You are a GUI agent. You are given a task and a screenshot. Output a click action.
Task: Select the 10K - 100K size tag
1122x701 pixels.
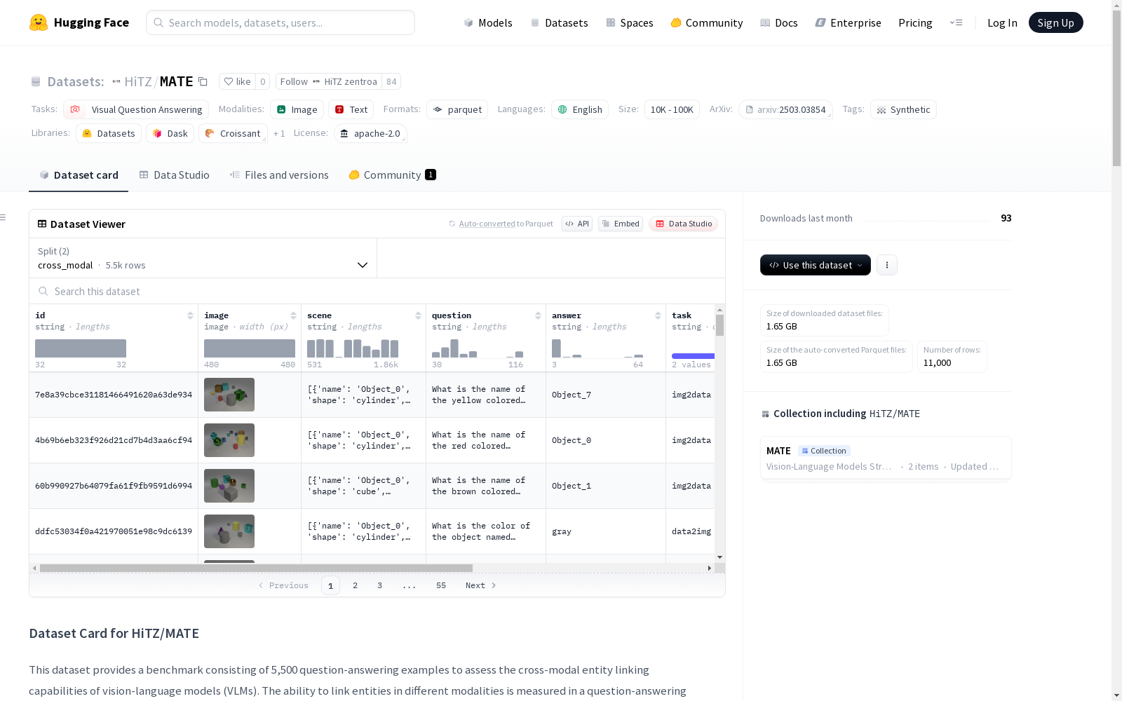(x=672, y=109)
